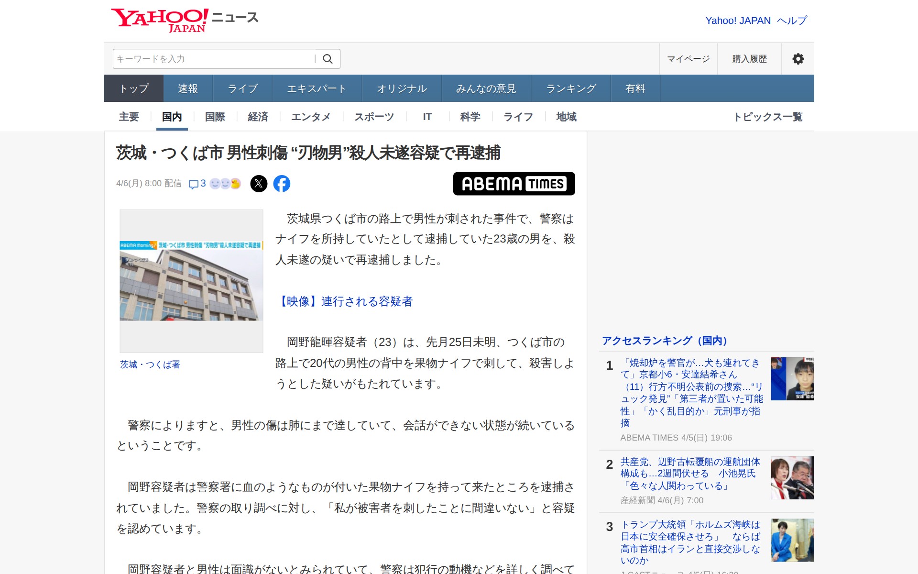Switch to the 速報 tab
This screenshot has height=574, width=918.
point(187,88)
